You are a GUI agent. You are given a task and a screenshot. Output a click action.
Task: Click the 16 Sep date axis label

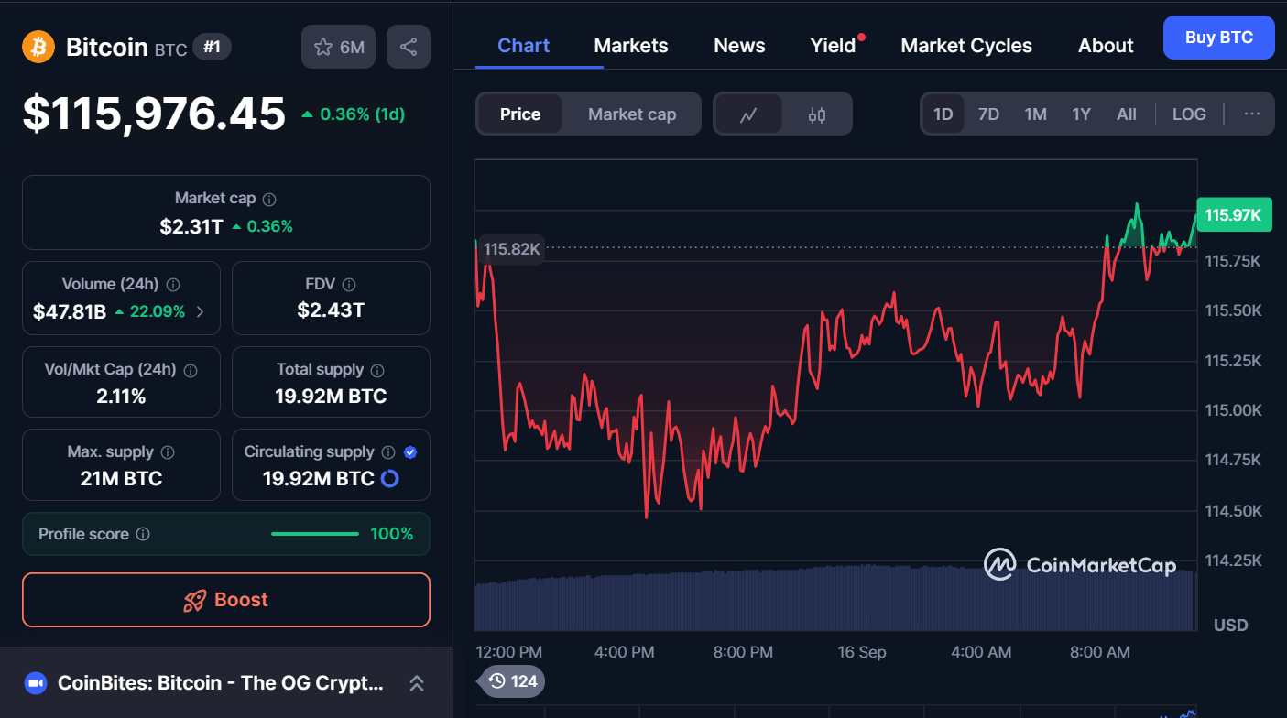click(862, 652)
